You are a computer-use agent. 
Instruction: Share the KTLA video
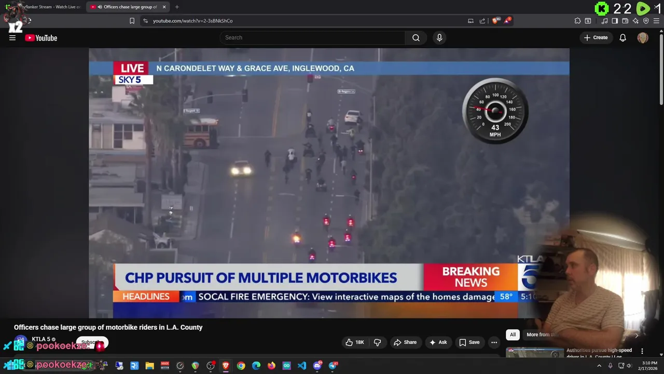405,342
